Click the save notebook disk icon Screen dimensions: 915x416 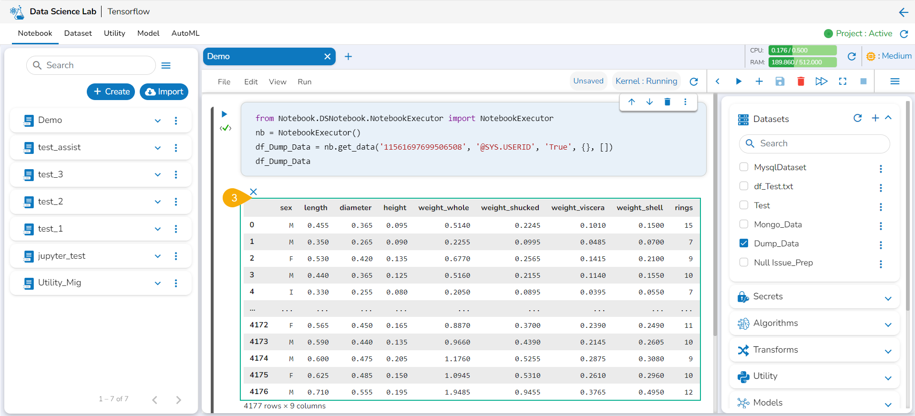click(x=780, y=81)
